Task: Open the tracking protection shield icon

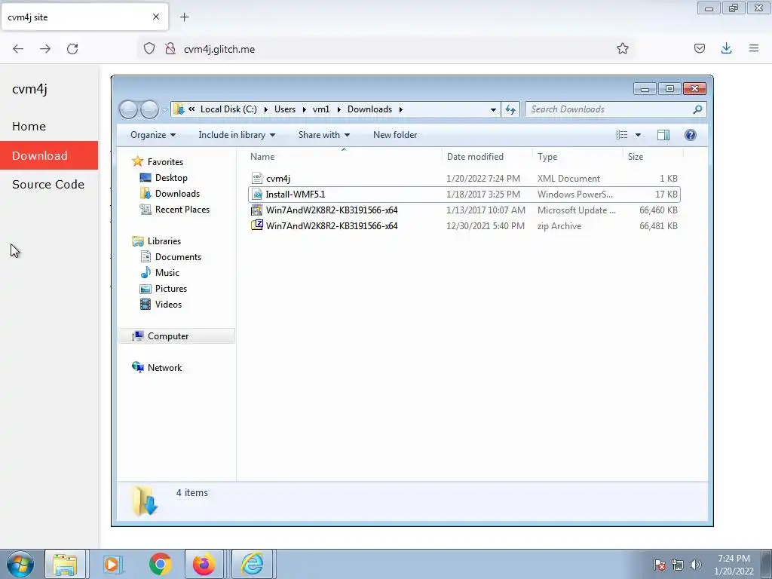Action: (149, 48)
